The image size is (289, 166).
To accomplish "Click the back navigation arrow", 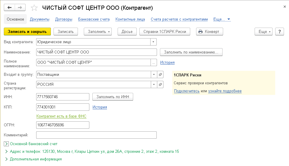I will (9, 8).
